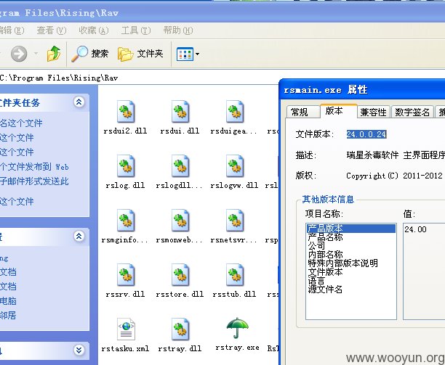The width and height of the screenshot is (445, 365).
Task: Switch to the 常规 tab
Action: tap(302, 112)
